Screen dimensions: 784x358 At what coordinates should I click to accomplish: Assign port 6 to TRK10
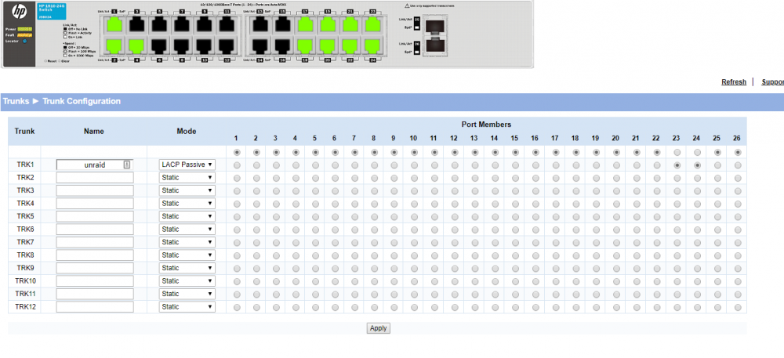tap(335, 281)
